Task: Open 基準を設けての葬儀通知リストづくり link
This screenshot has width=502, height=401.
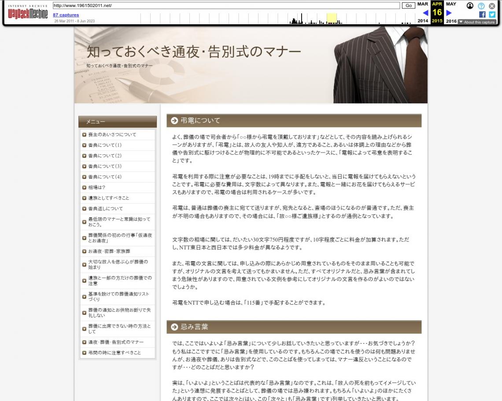Action: [118, 296]
